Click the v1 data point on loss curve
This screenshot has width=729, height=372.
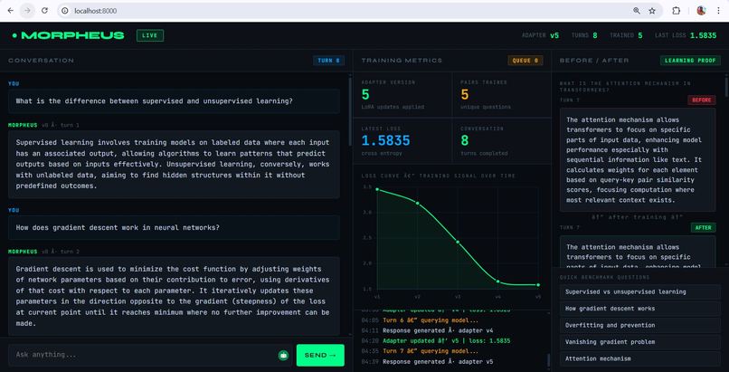pos(377,190)
